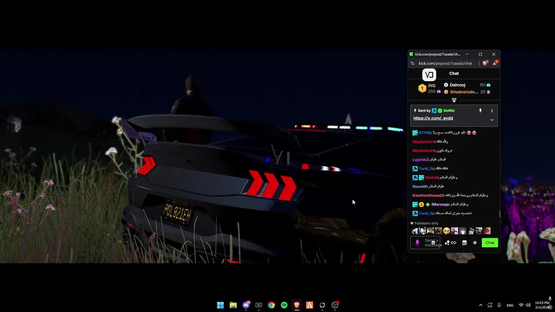Click sync status icon in system tray

pos(490,305)
